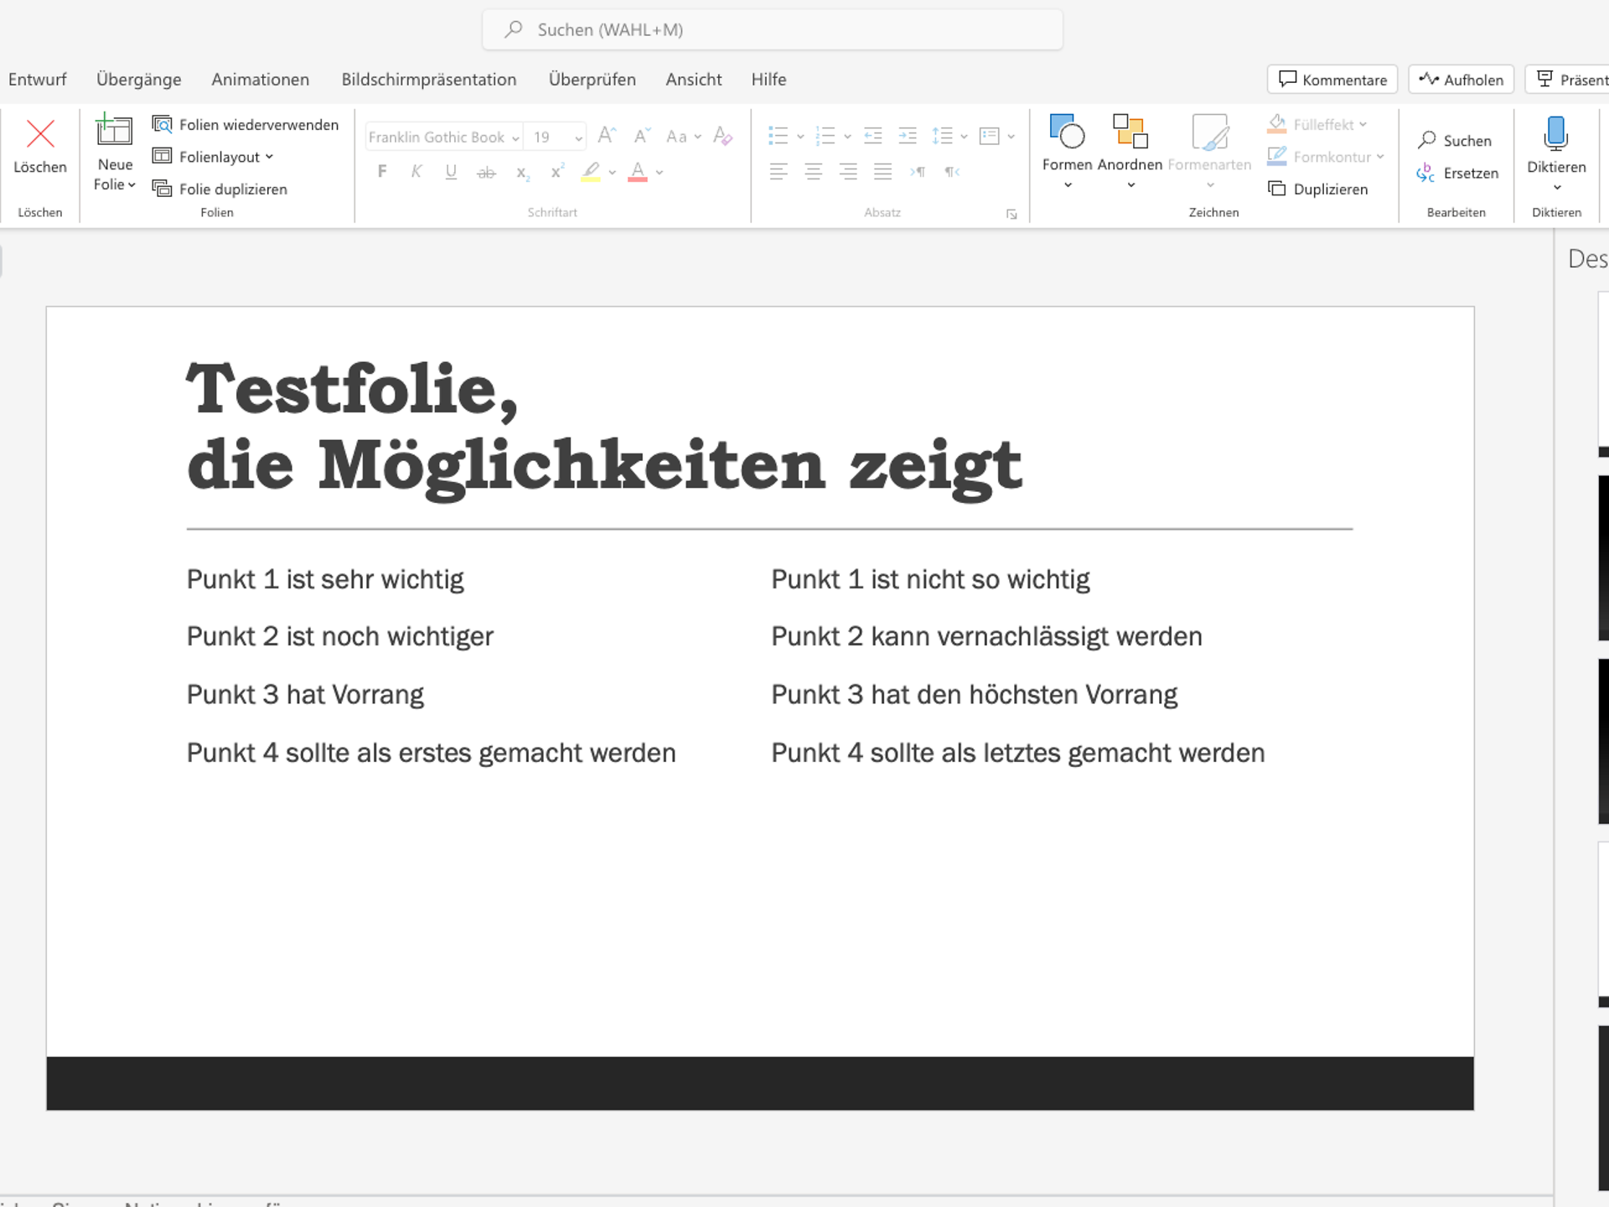The width and height of the screenshot is (1609, 1207).
Task: Open the Formen shapes gallery
Action: tap(1066, 132)
